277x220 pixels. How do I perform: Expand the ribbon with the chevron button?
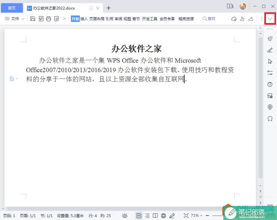click(x=270, y=18)
